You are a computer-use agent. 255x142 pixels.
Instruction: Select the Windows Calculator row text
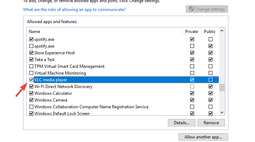point(53,93)
